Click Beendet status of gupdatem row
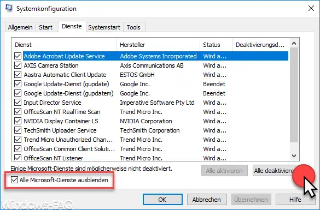Image resolution: width=320 pixels, height=210 pixels. tap(214, 93)
